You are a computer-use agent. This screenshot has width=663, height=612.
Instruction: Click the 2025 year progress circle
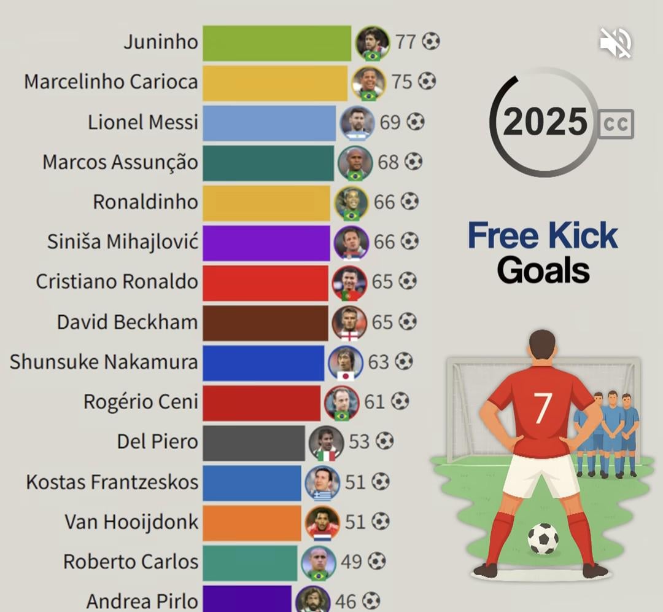545,122
